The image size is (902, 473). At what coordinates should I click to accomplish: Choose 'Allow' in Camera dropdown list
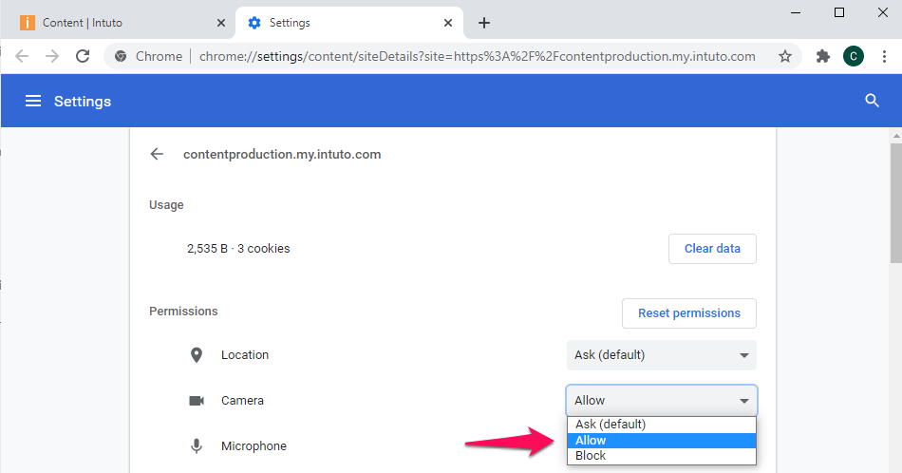tap(661, 441)
